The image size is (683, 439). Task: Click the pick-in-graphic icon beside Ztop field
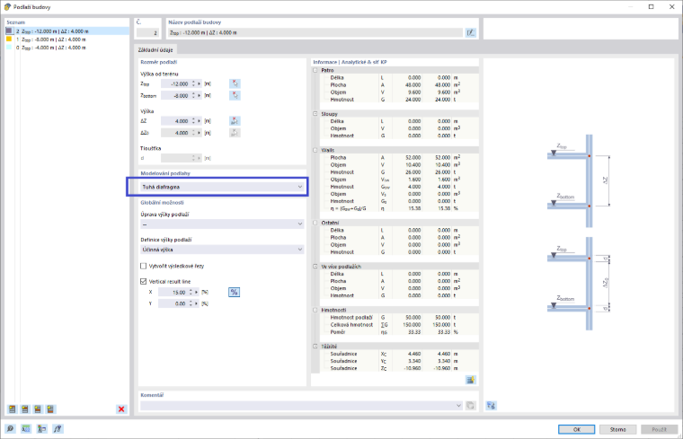pyautogui.click(x=235, y=83)
